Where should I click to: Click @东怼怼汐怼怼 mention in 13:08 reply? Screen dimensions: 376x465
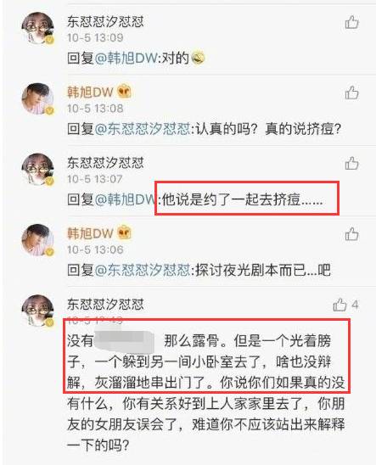143,129
